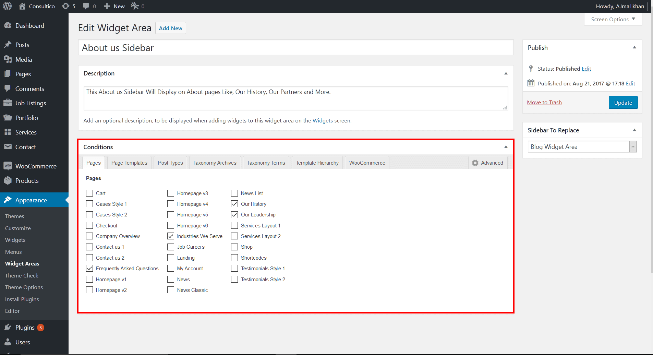Click the comments bubble icon in admin bar
This screenshot has height=355, width=653.
(86, 6)
